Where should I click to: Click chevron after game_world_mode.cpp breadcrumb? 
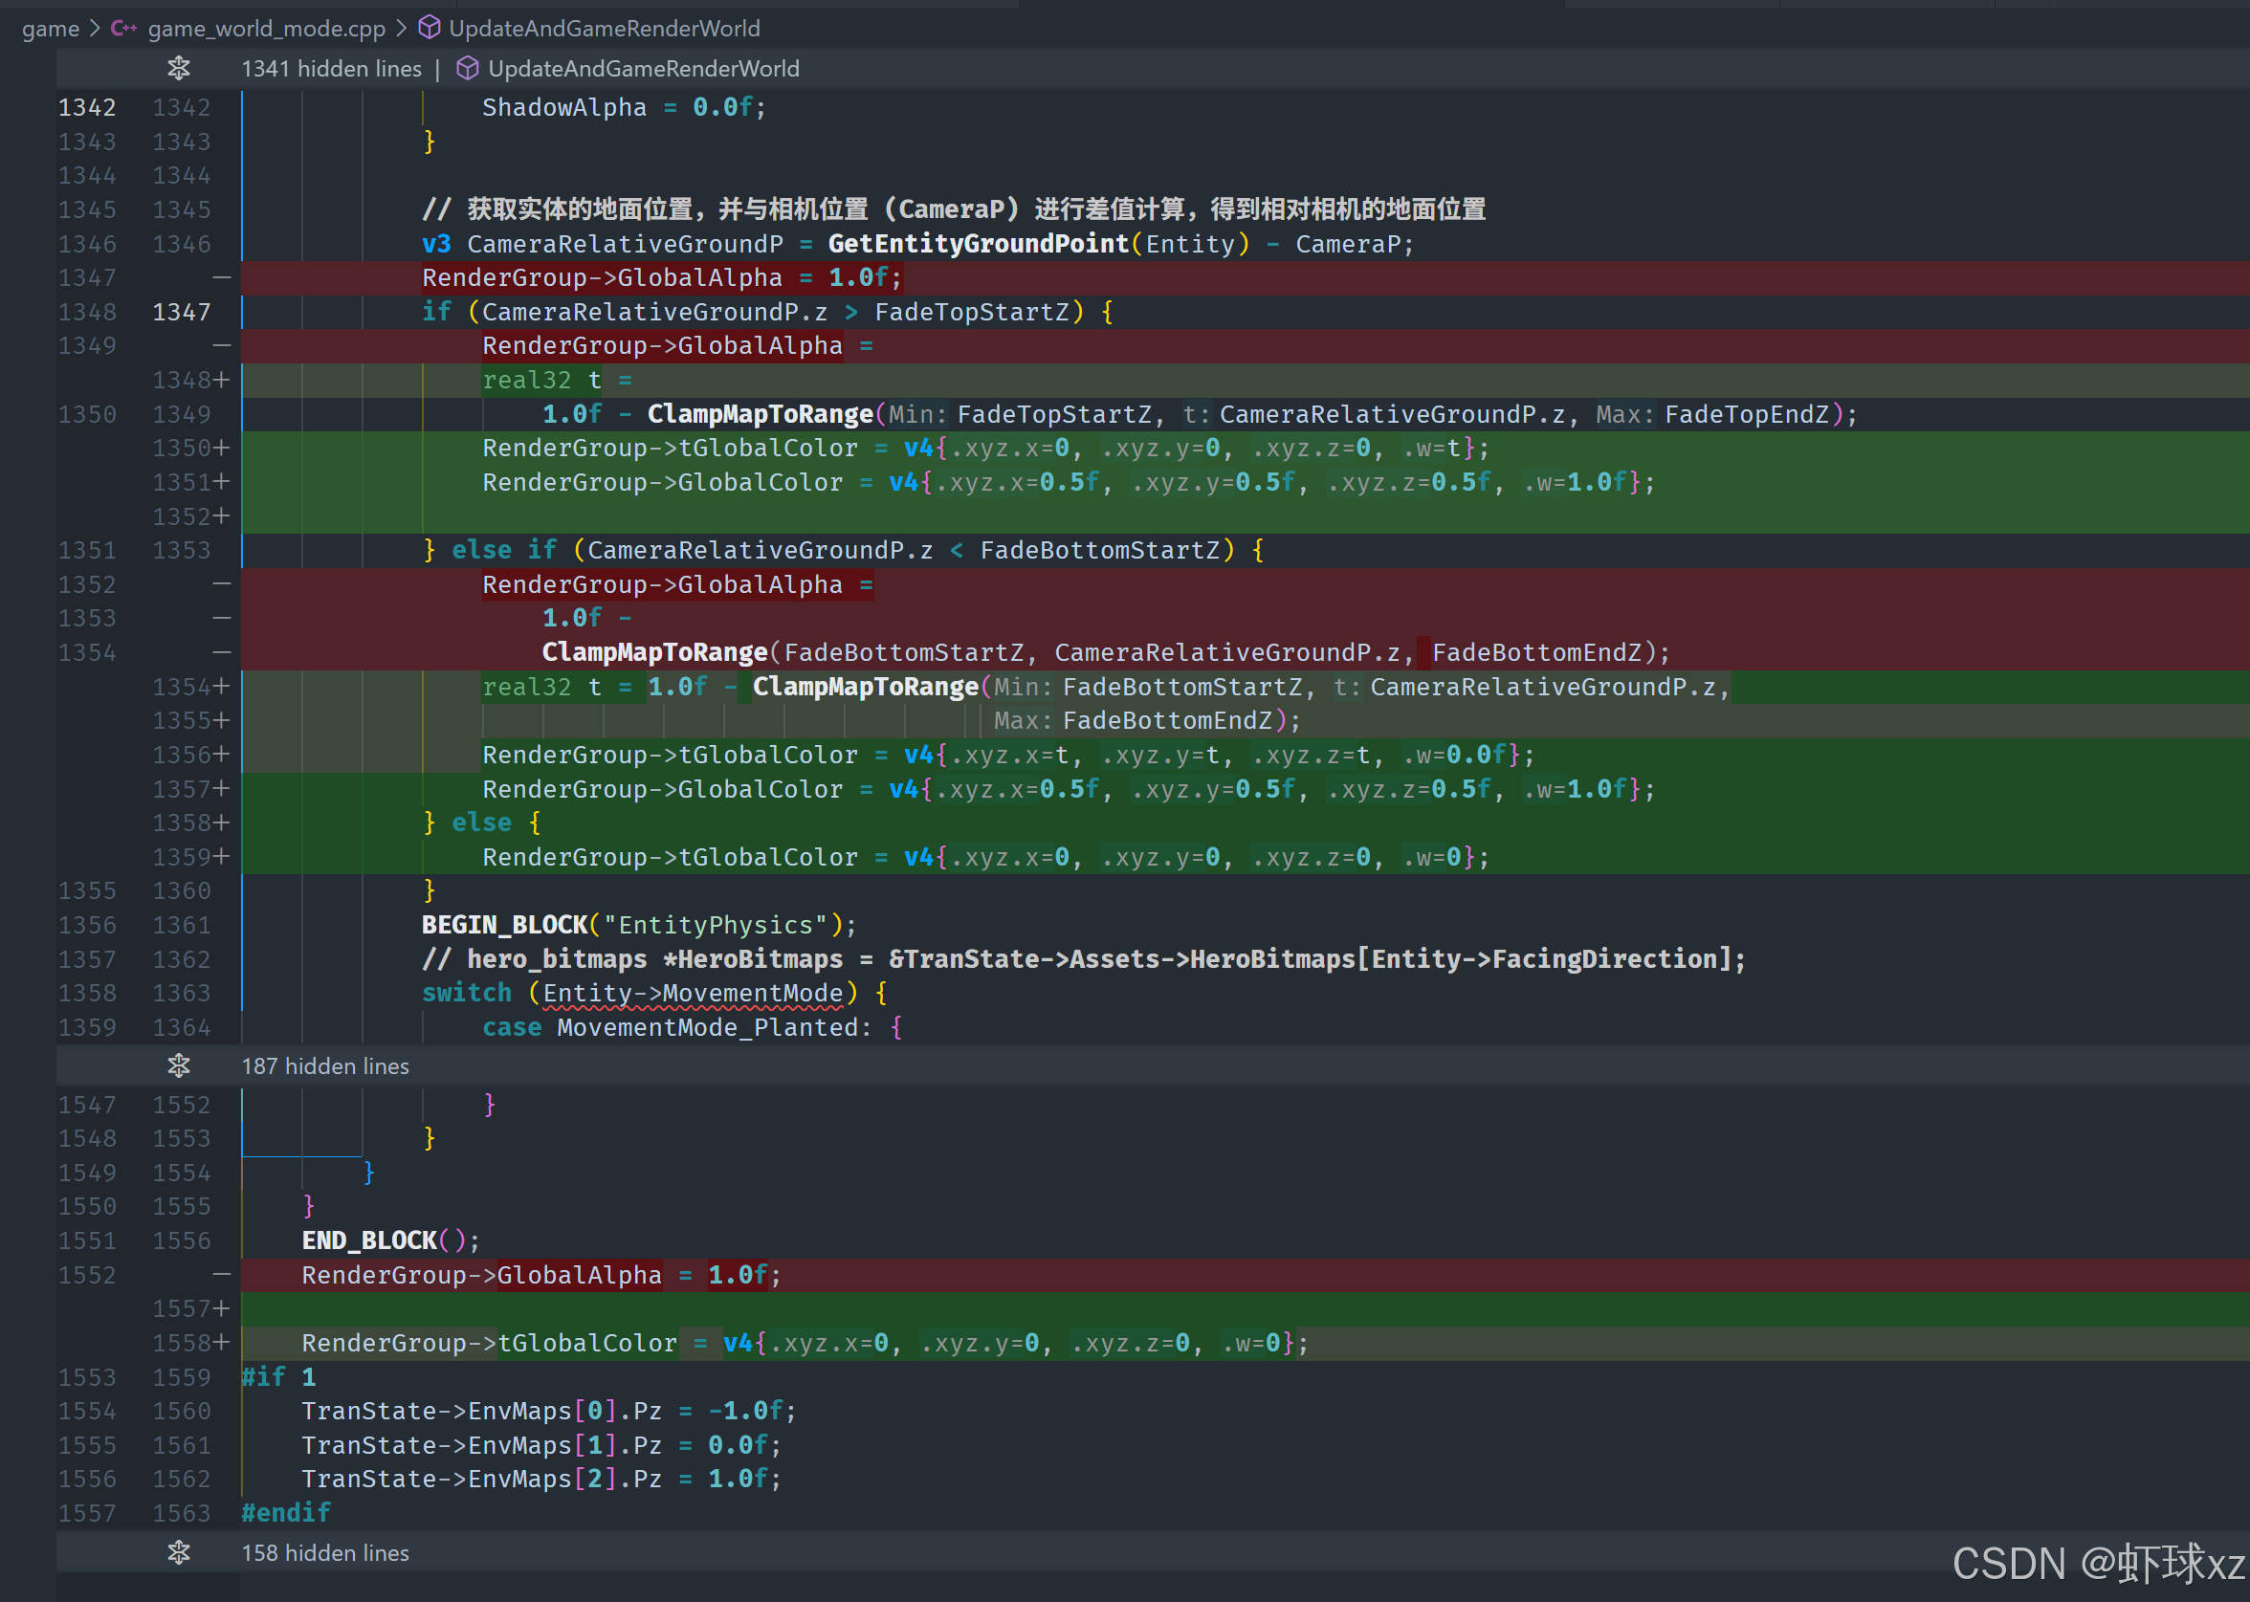coord(402,29)
